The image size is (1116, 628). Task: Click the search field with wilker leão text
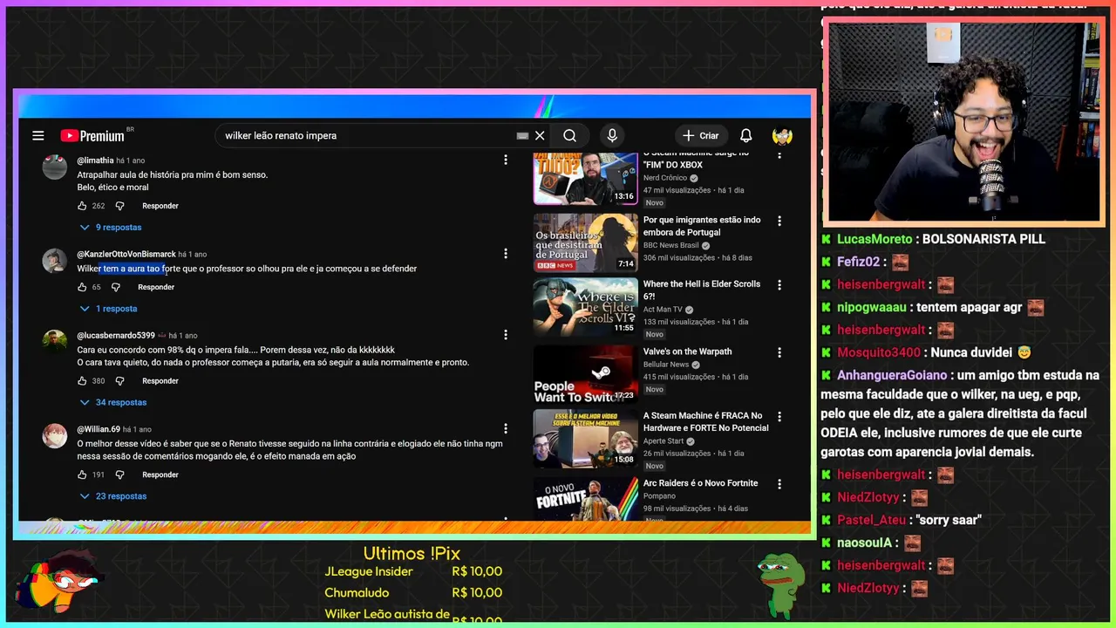point(366,135)
